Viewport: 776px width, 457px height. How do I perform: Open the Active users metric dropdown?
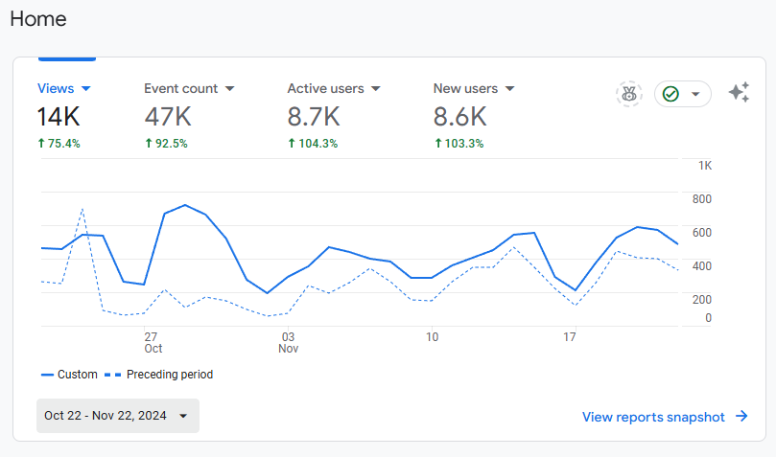click(x=334, y=88)
